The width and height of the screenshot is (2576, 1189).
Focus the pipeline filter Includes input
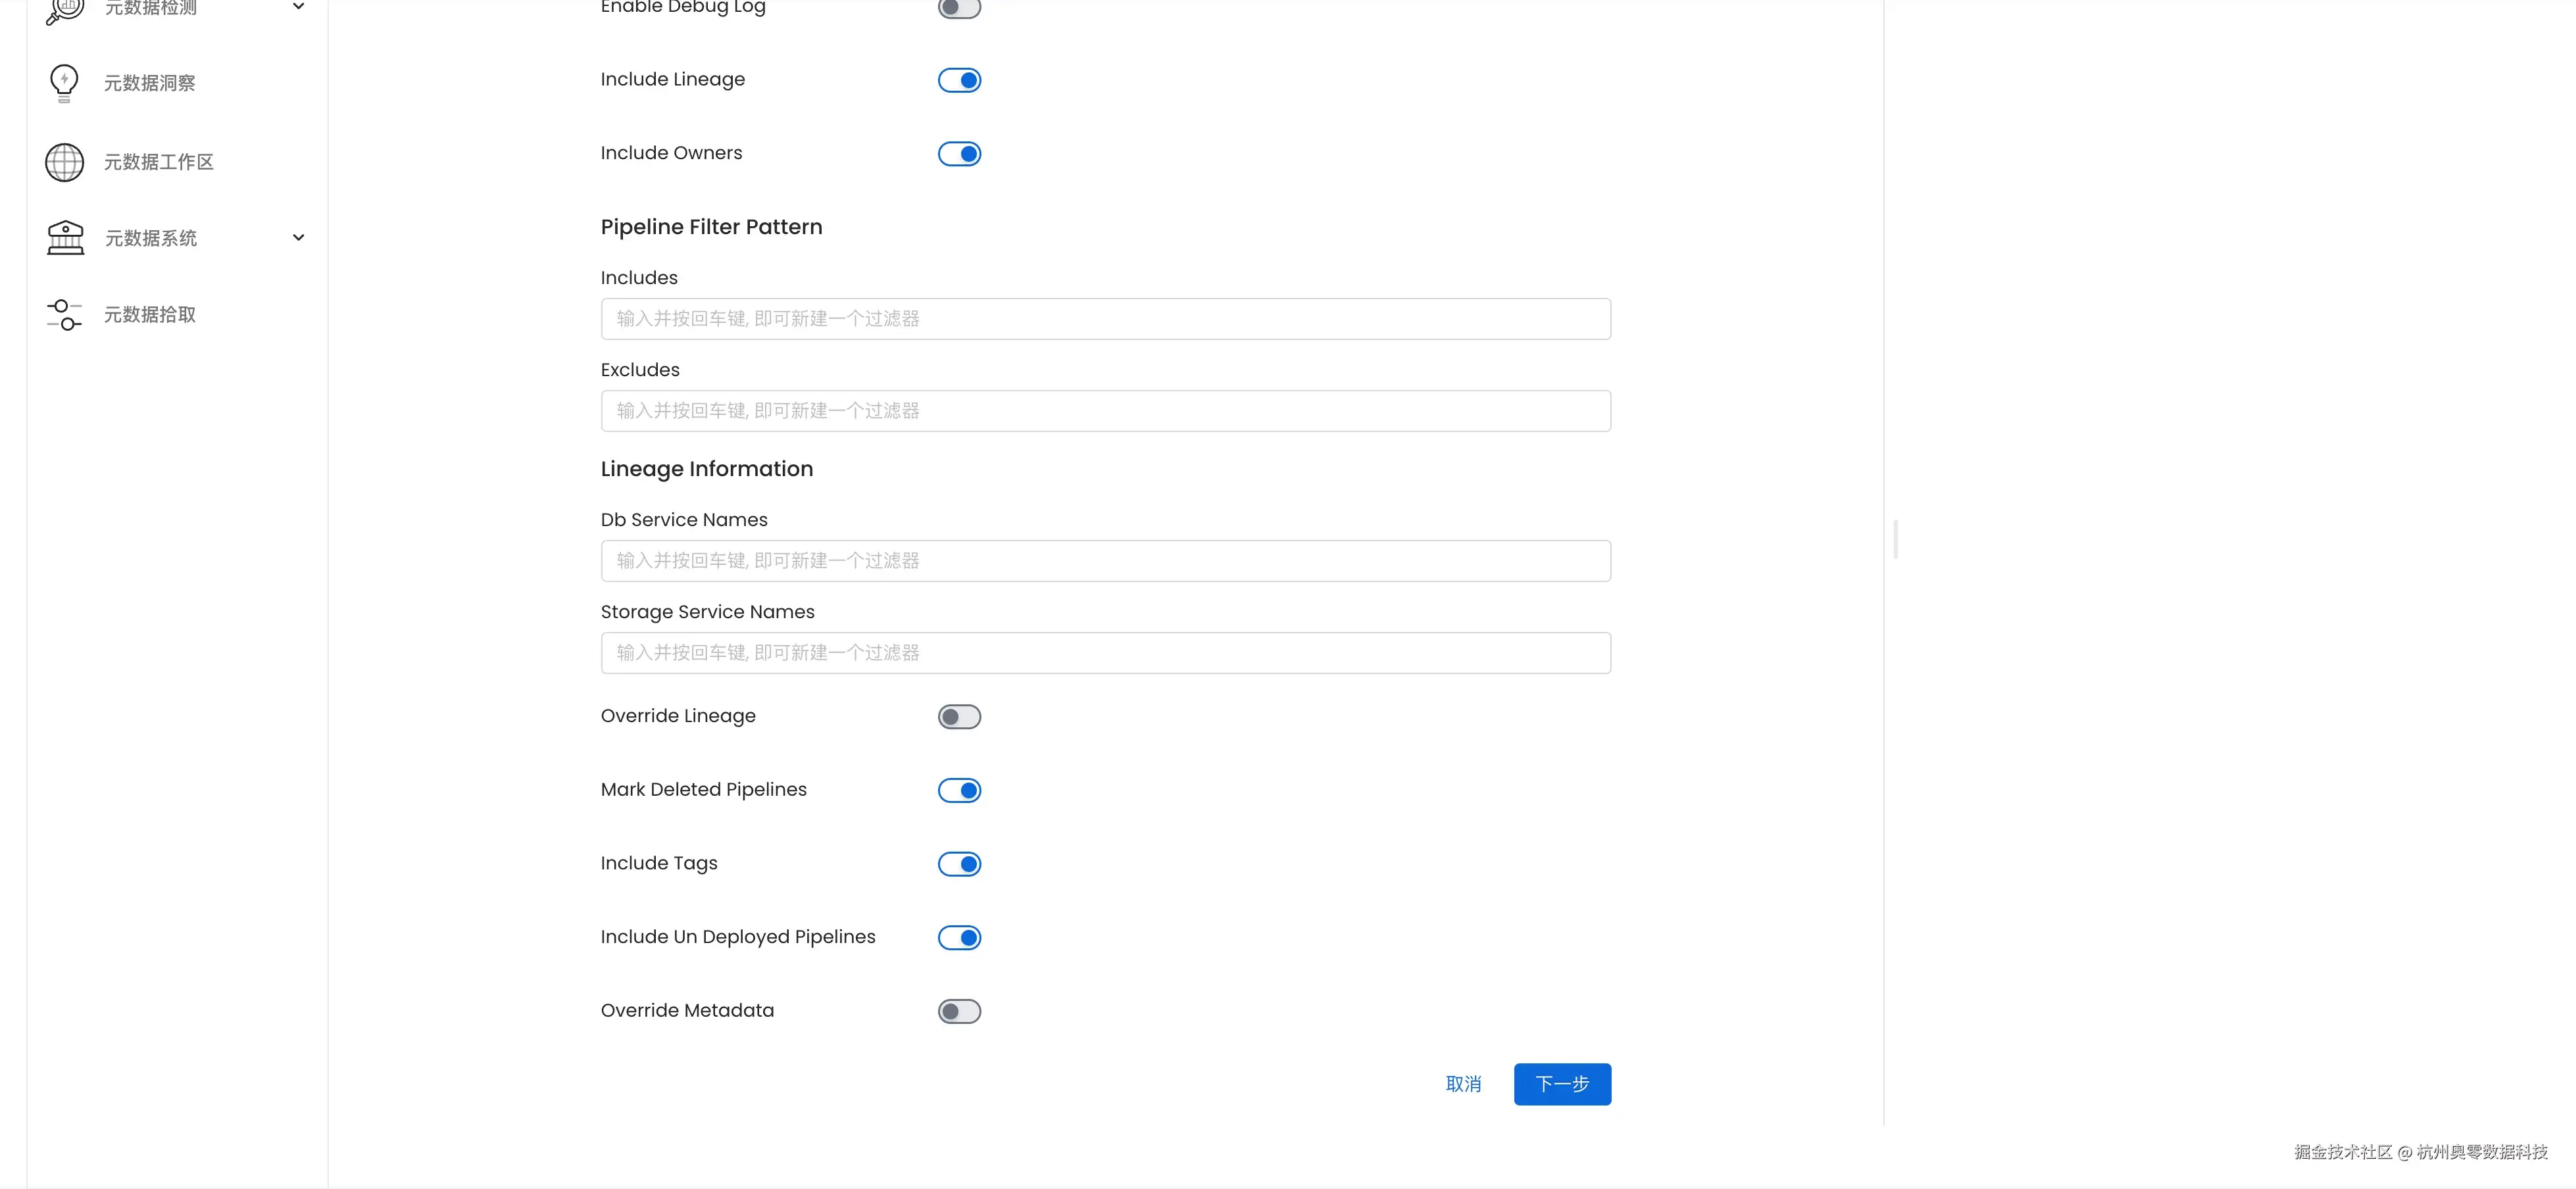(x=1105, y=319)
